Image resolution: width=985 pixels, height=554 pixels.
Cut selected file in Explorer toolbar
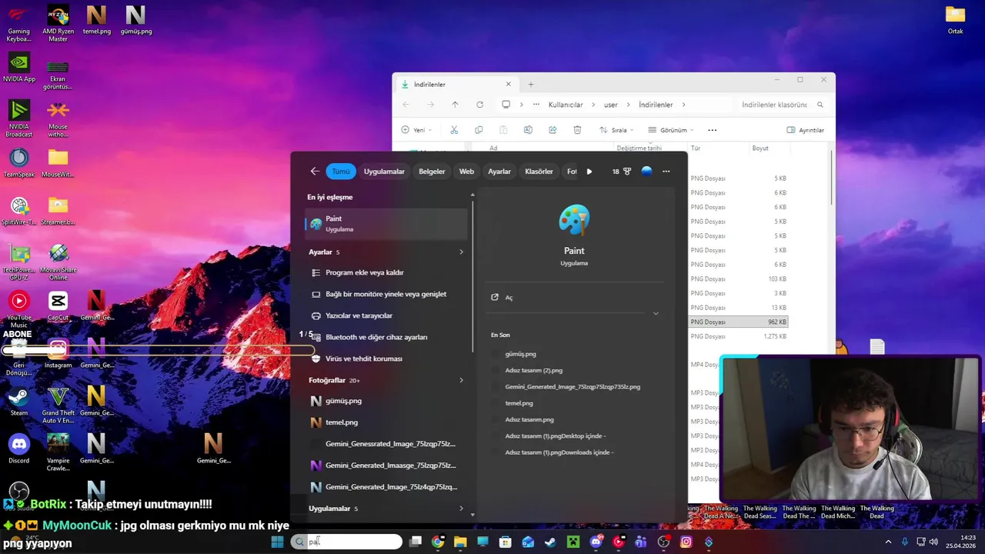coord(454,130)
